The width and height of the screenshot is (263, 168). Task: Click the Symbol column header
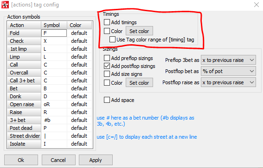tap(54, 25)
